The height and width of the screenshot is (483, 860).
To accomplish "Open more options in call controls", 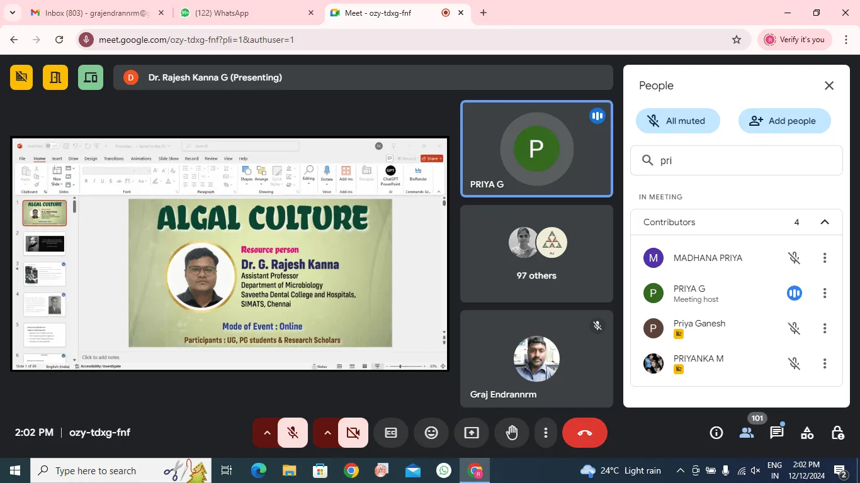I will (x=546, y=433).
